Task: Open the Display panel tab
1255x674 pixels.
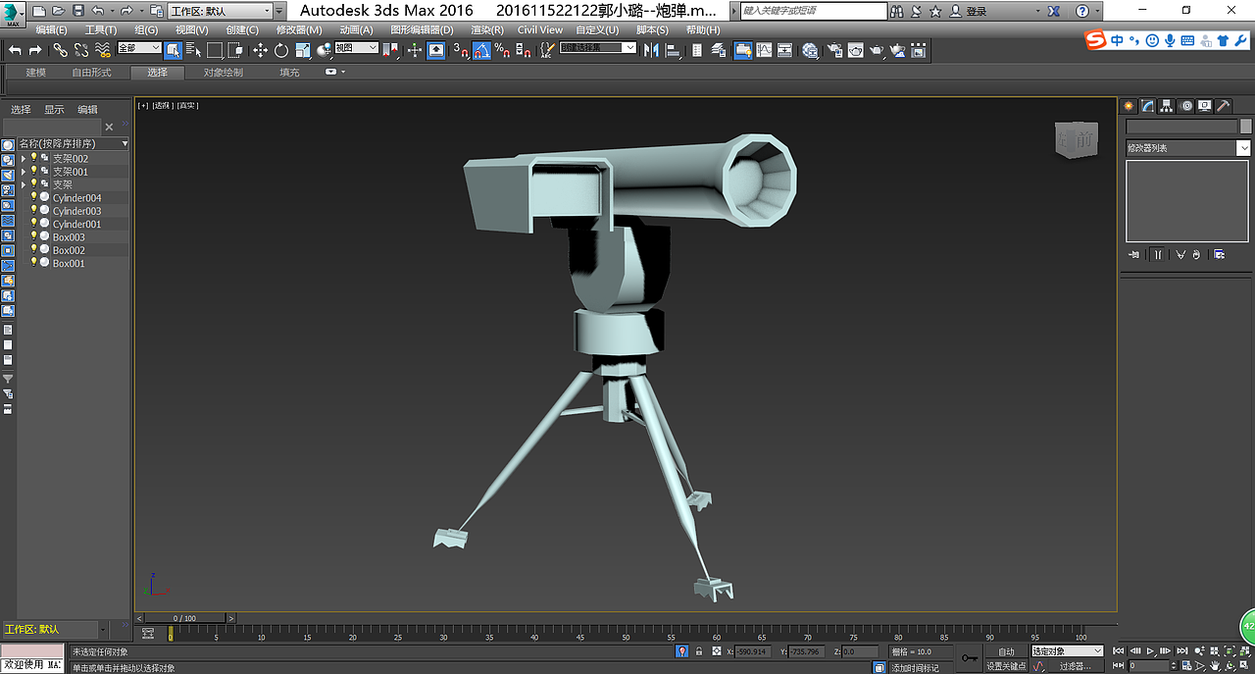Action: [x=1204, y=106]
